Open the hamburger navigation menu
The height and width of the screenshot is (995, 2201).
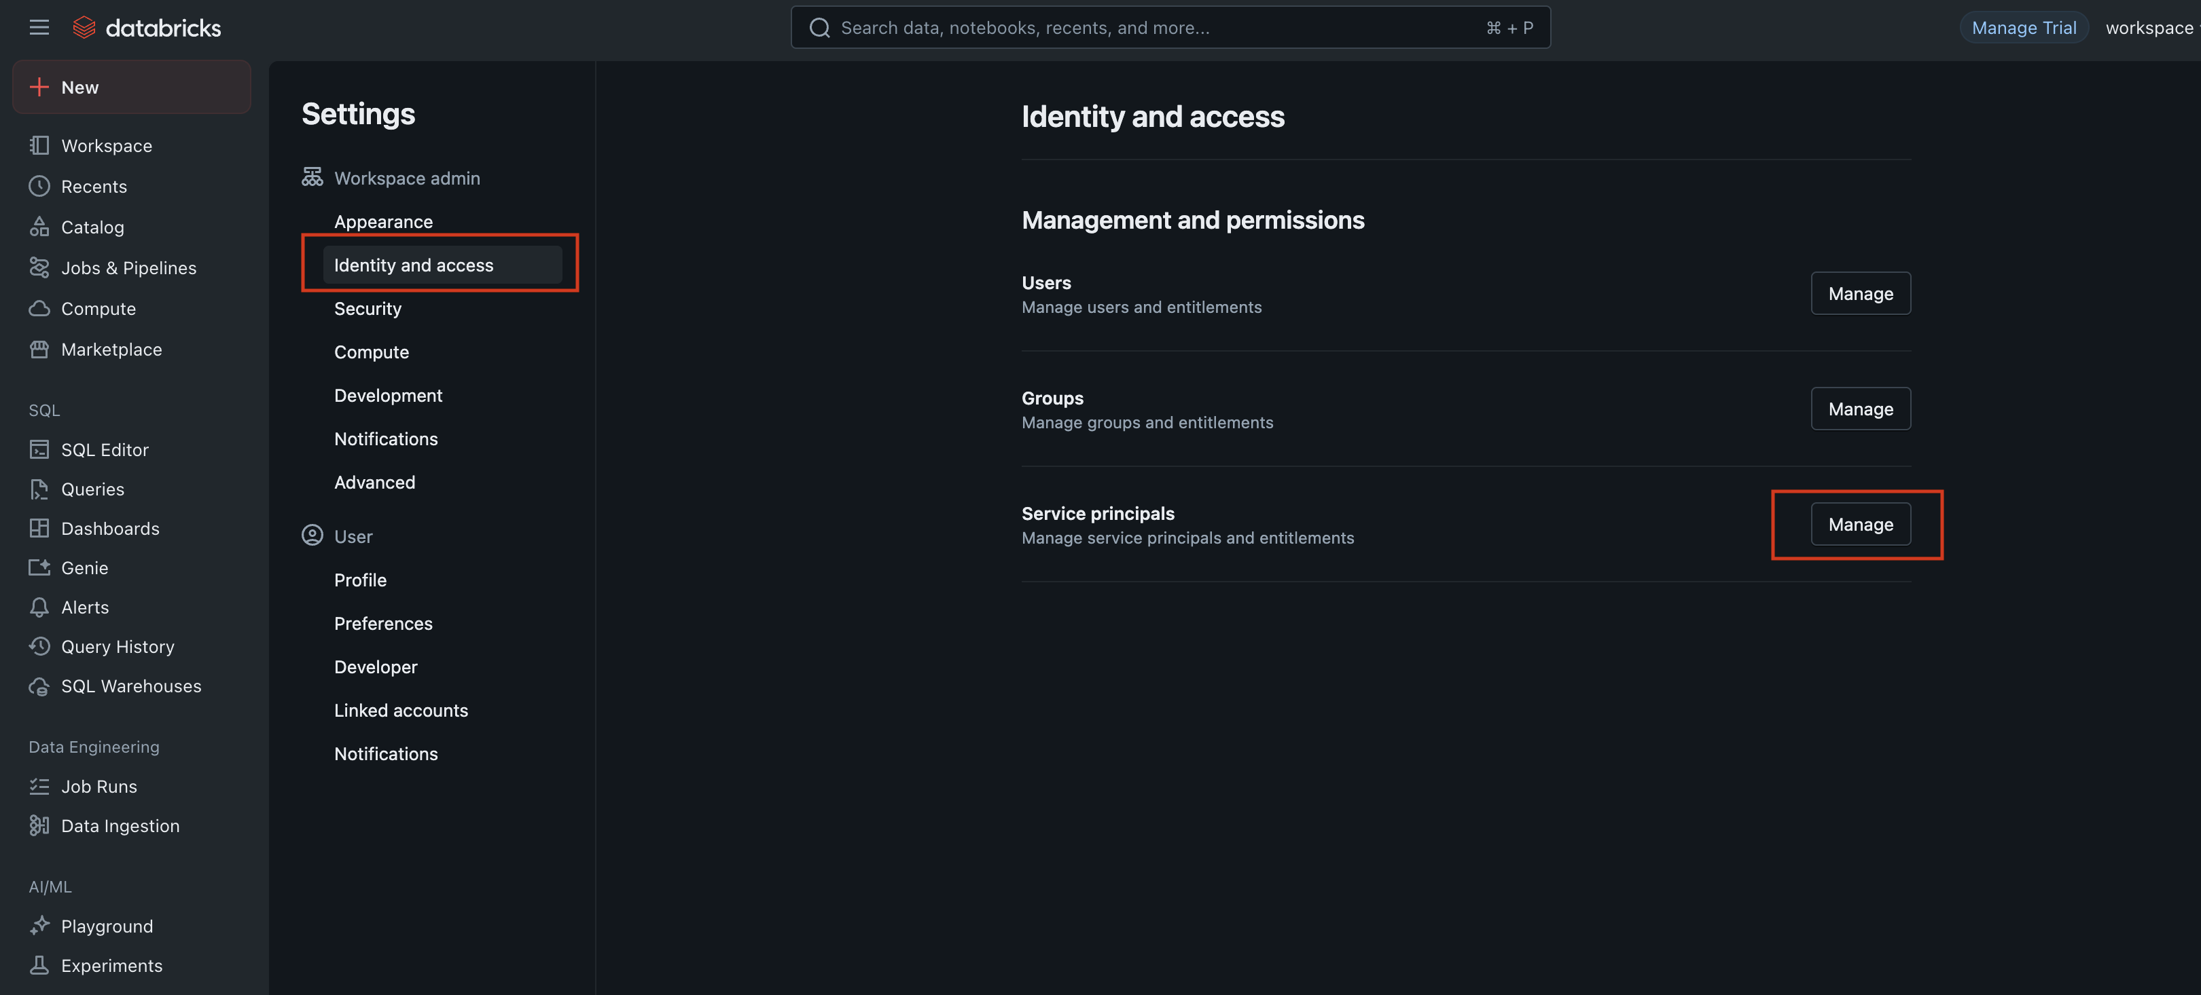click(x=39, y=27)
